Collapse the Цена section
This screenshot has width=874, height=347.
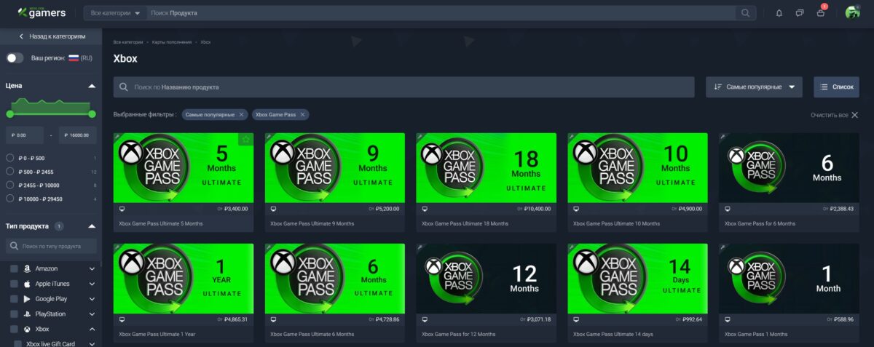click(x=92, y=86)
